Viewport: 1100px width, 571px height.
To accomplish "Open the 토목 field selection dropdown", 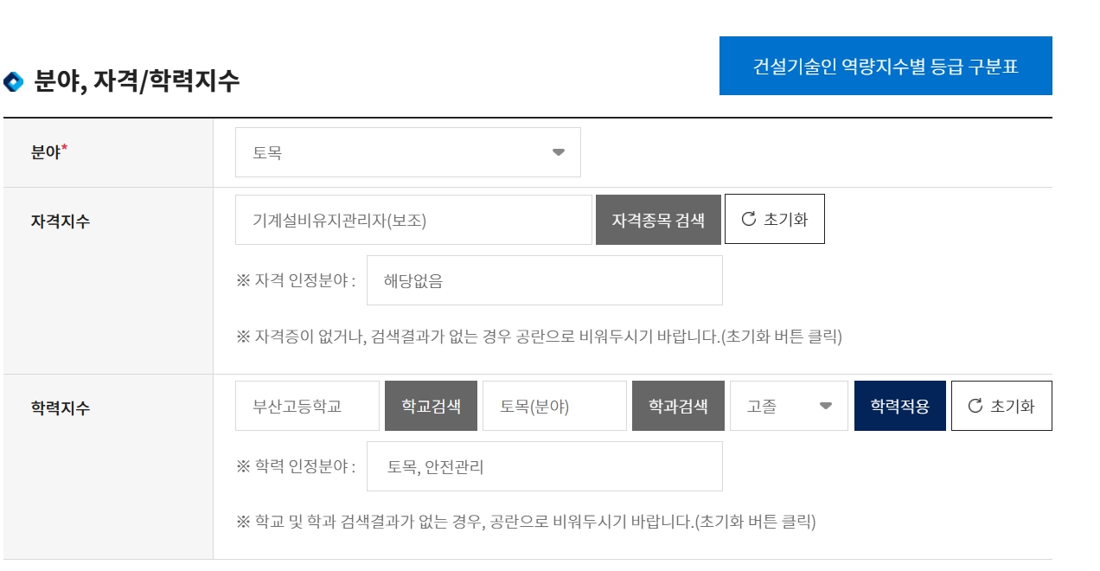I will coord(406,151).
